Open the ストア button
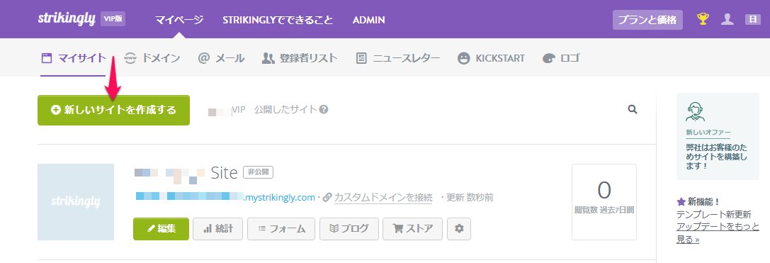Image resolution: width=770 pixels, height=263 pixels. (x=412, y=228)
